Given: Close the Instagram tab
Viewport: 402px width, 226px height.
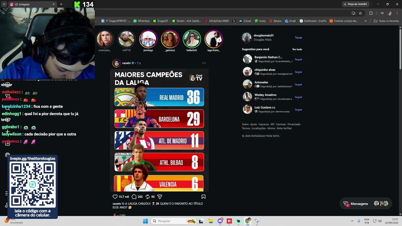Looking at the screenshot, I should (x=53, y=4).
